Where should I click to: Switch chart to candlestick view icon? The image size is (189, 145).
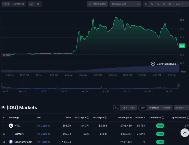(38, 4)
